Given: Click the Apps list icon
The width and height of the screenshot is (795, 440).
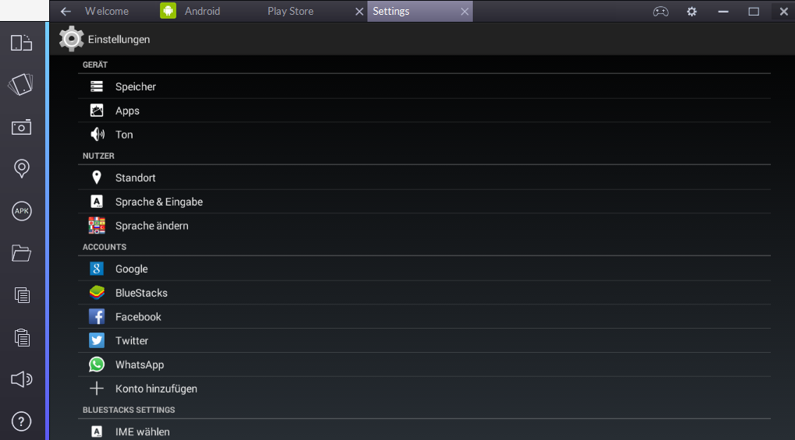Looking at the screenshot, I should pyautogui.click(x=96, y=111).
